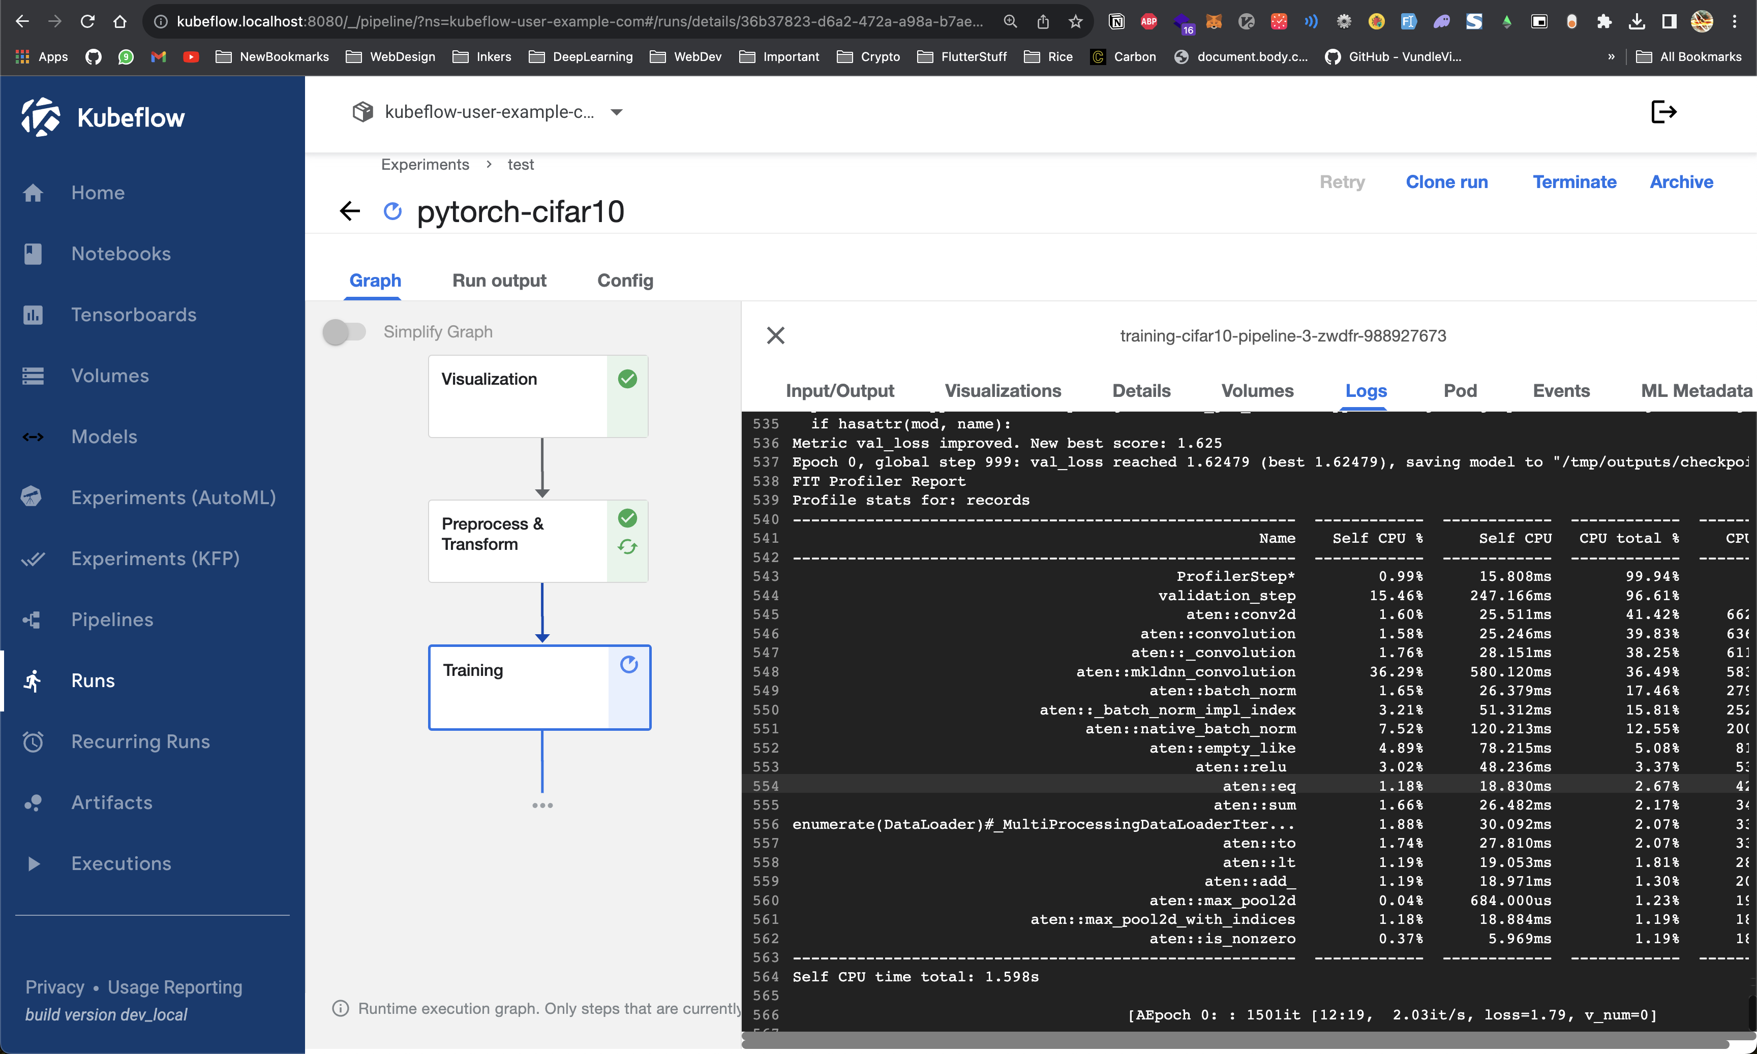This screenshot has width=1757, height=1054.
Task: Open the All Bookmarks folder
Action: (x=1689, y=57)
